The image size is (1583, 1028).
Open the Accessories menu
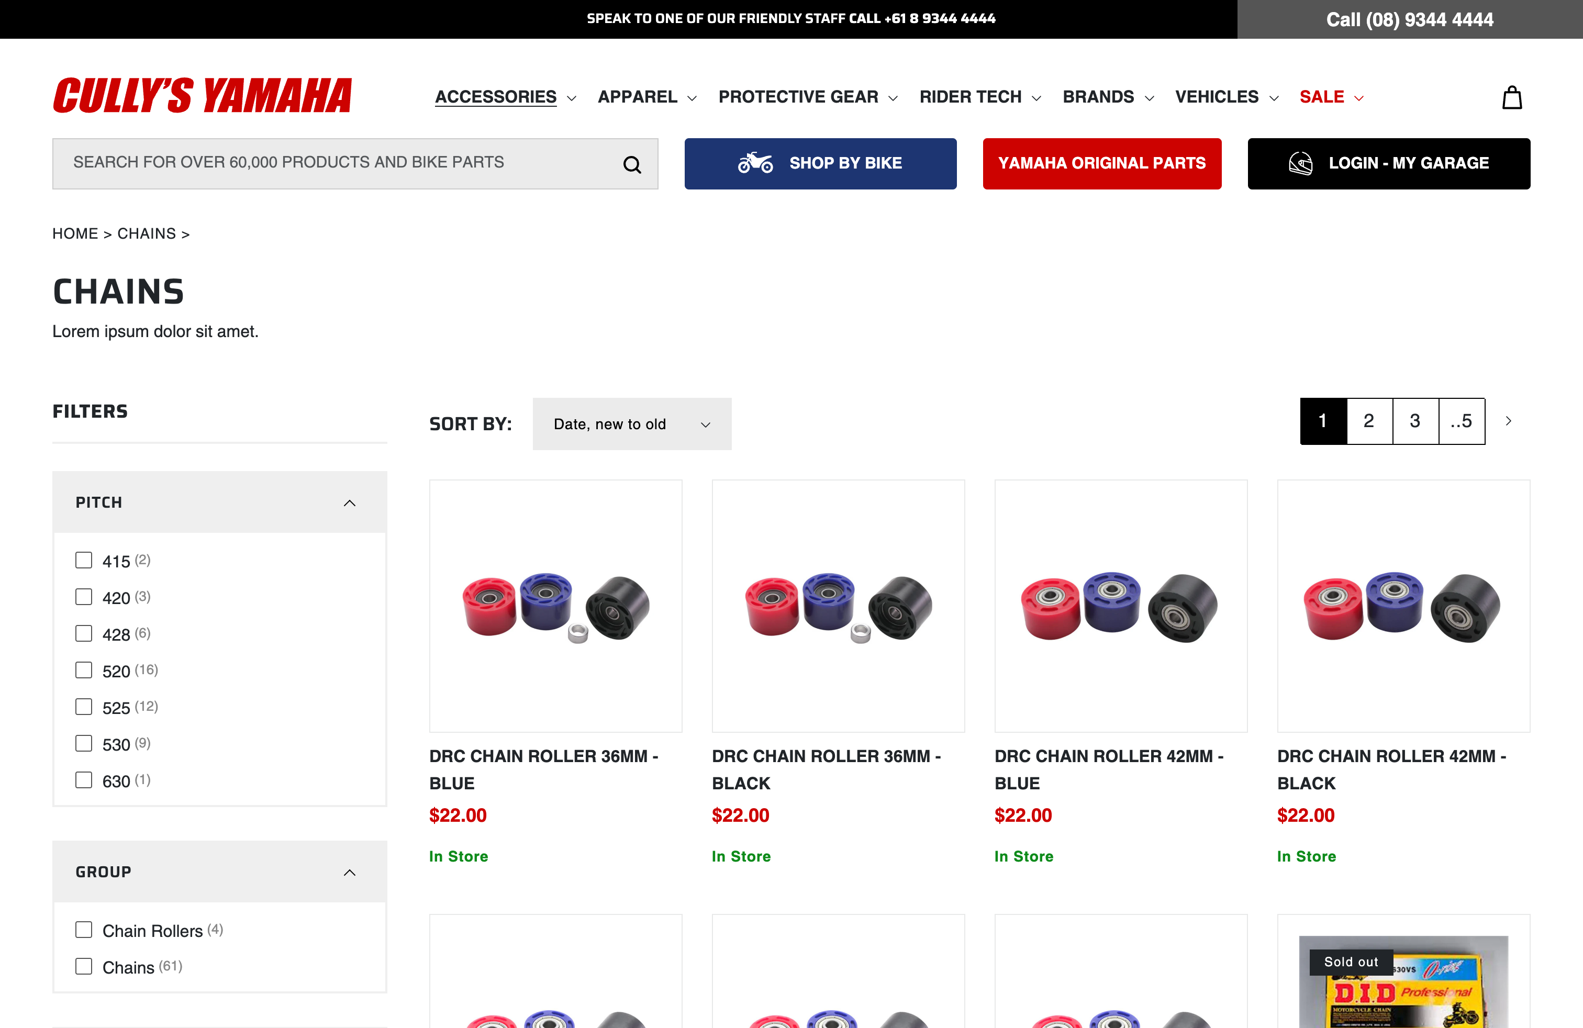[x=496, y=97]
